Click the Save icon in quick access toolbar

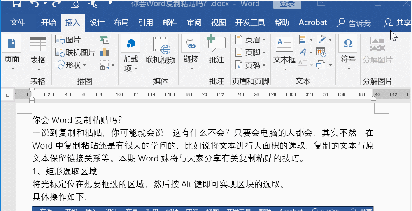tap(16, 4)
